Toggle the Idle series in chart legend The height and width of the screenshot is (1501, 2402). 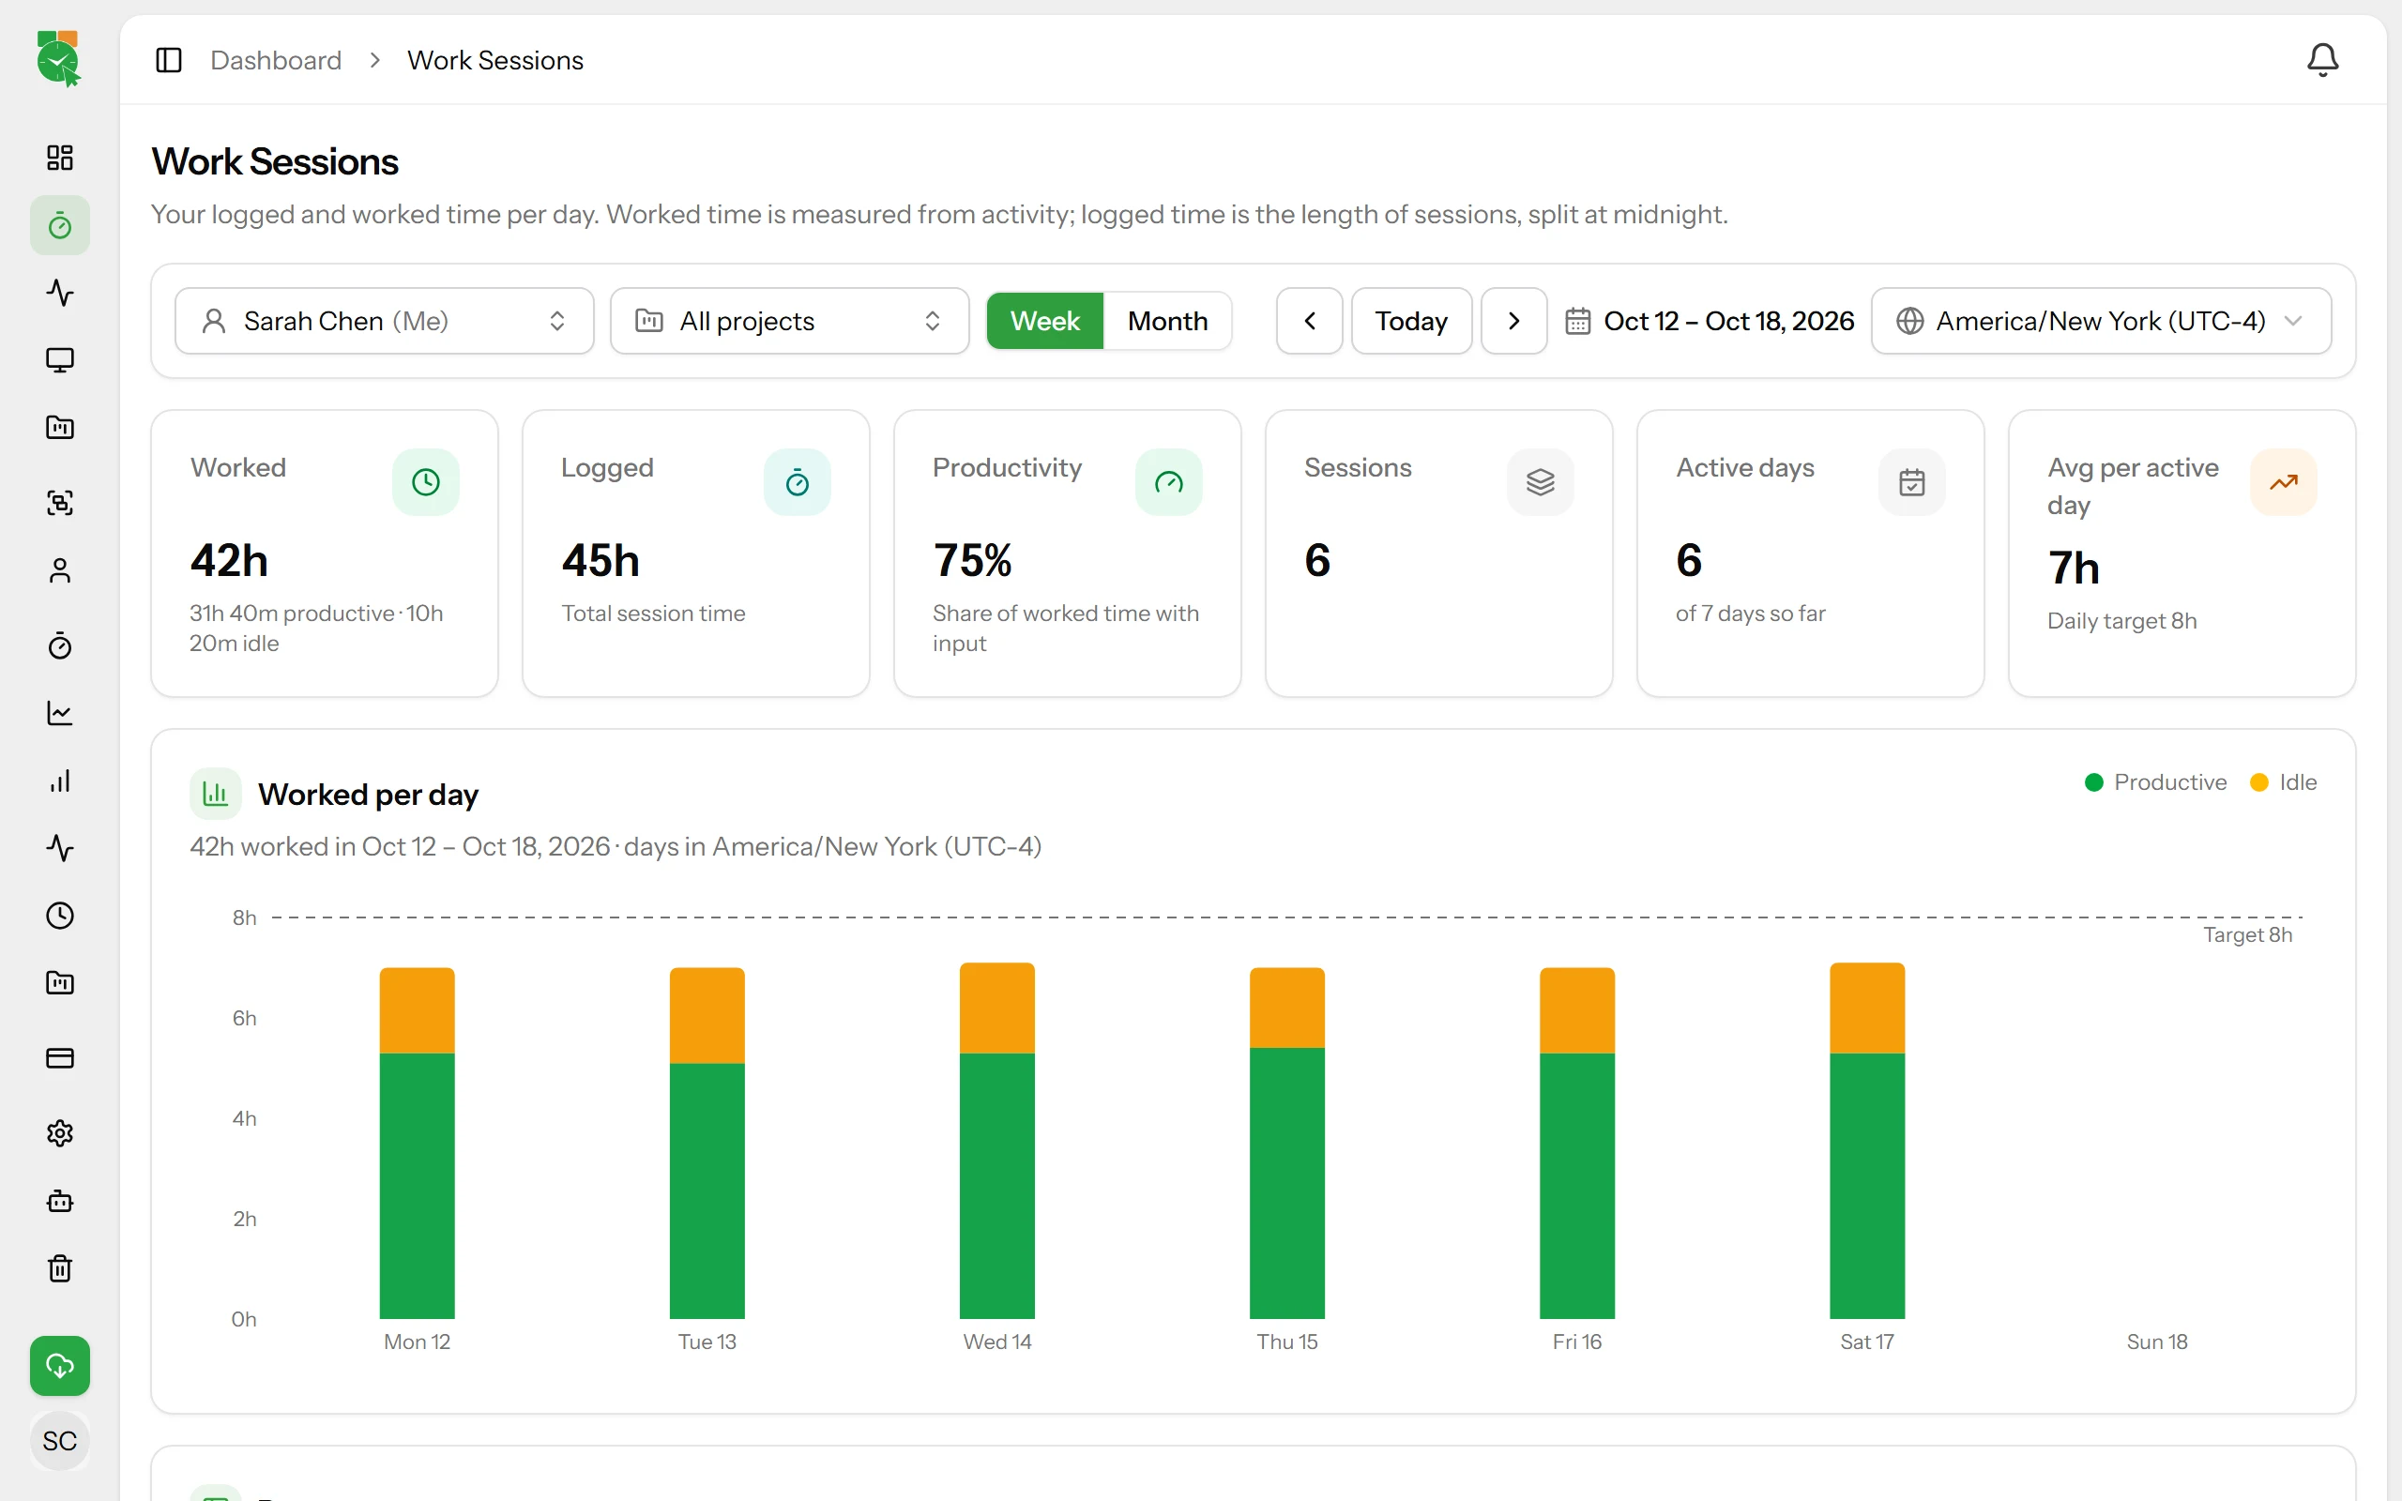pos(2283,782)
